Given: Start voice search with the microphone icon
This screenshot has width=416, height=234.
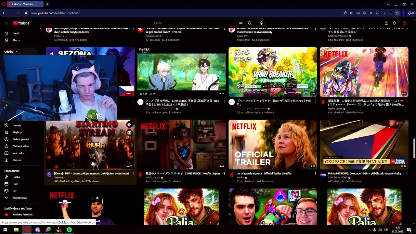Looking at the screenshot, I should pos(261,23).
